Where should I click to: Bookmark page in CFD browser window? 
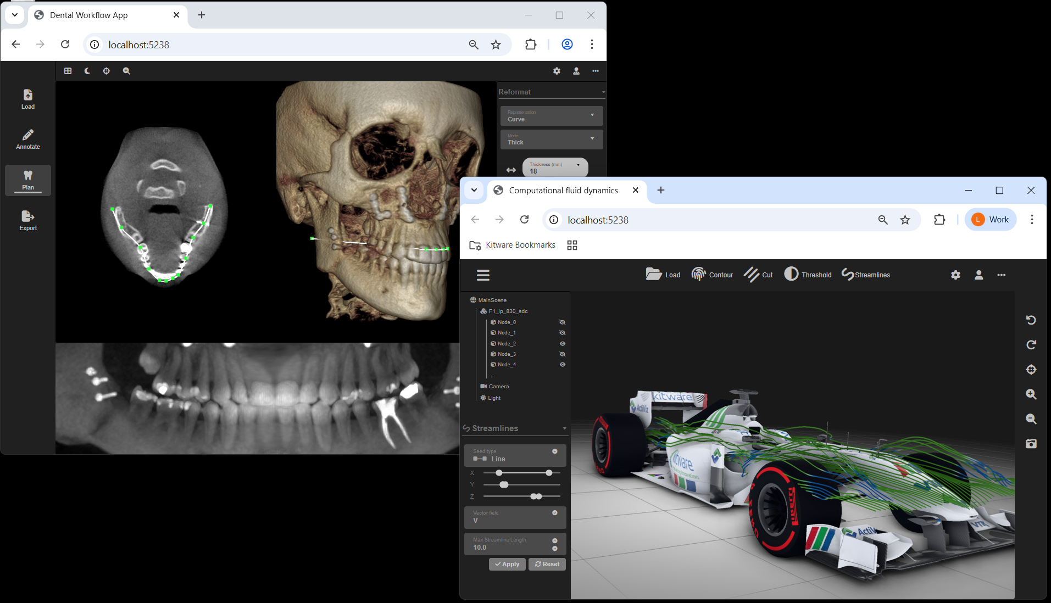pos(905,220)
